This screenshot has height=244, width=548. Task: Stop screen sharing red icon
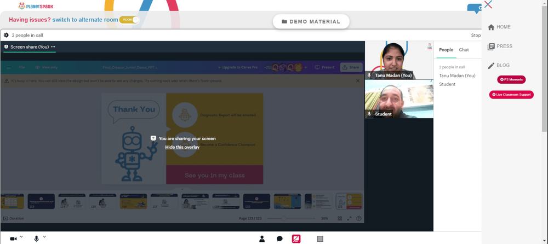[x=296, y=239]
